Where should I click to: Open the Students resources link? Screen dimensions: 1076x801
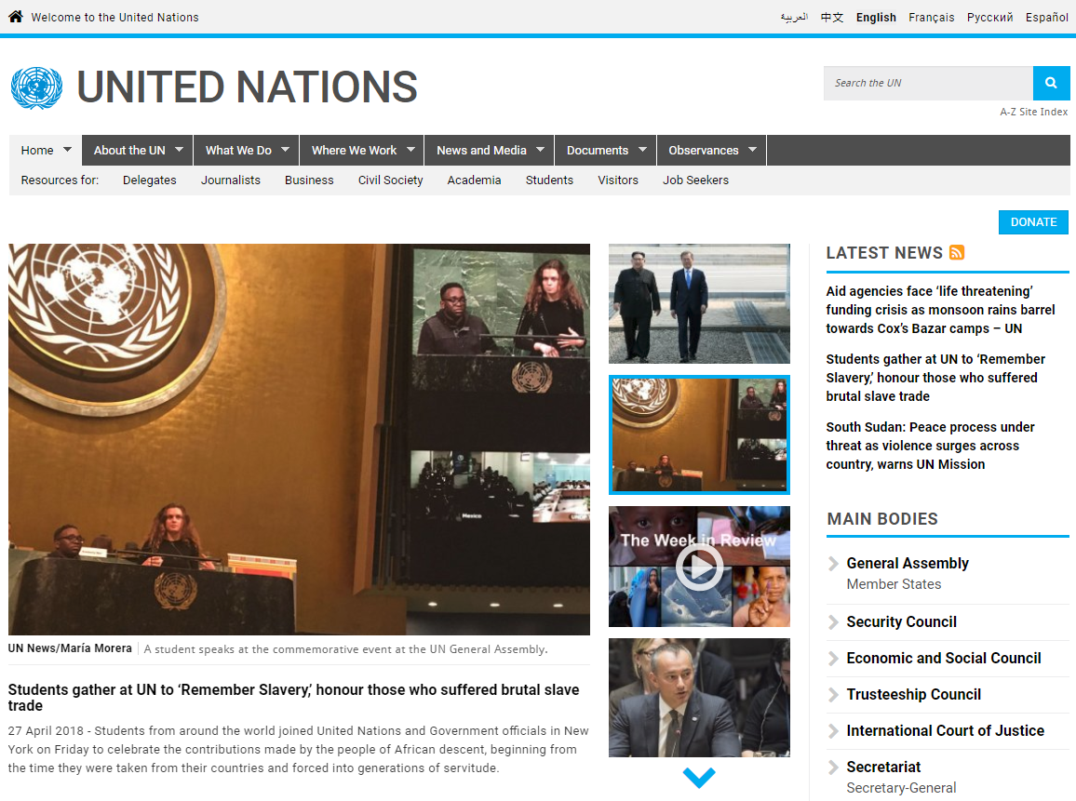549,180
